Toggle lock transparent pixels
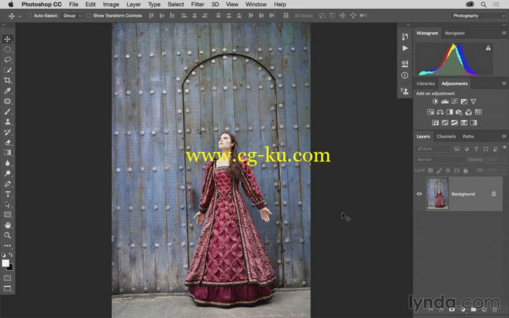Image resolution: width=509 pixels, height=318 pixels. tap(431, 170)
